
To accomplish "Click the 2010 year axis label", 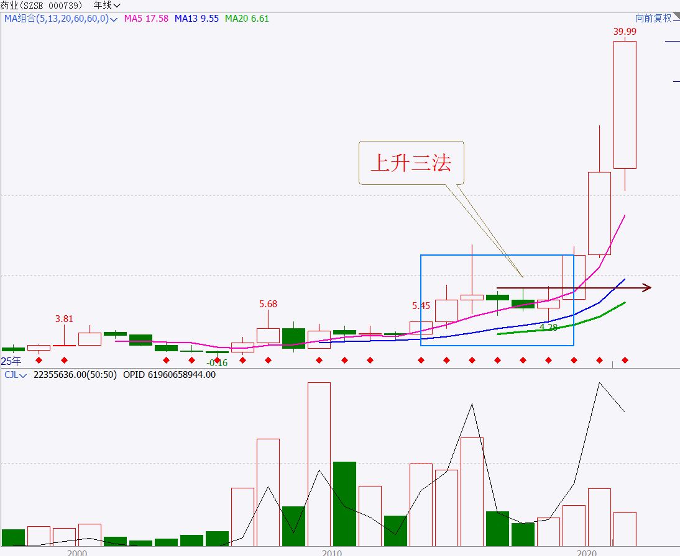I will click(x=332, y=552).
